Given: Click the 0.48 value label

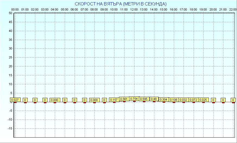Looking at the screenshot, I should [x=154, y=99].
